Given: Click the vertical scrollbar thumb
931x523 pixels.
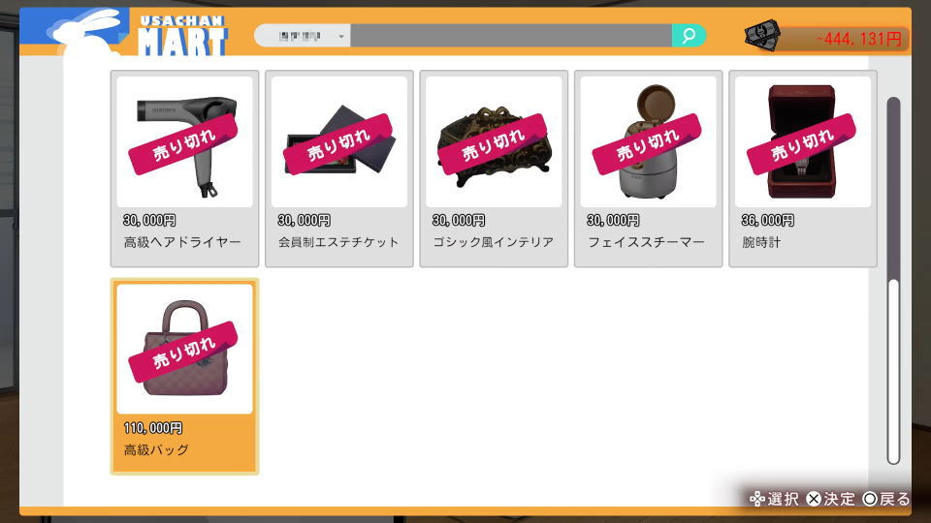Looking at the screenshot, I should [x=893, y=189].
